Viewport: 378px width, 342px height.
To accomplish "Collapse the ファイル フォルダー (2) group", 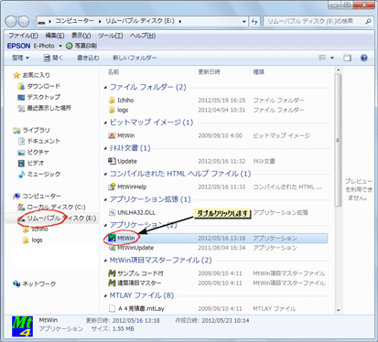I will [x=105, y=88].
